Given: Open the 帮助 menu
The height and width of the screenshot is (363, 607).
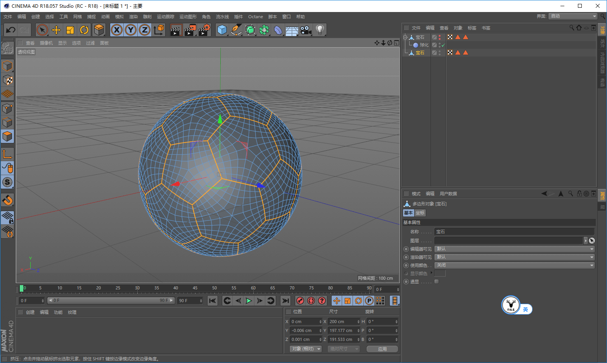Looking at the screenshot, I should point(301,17).
